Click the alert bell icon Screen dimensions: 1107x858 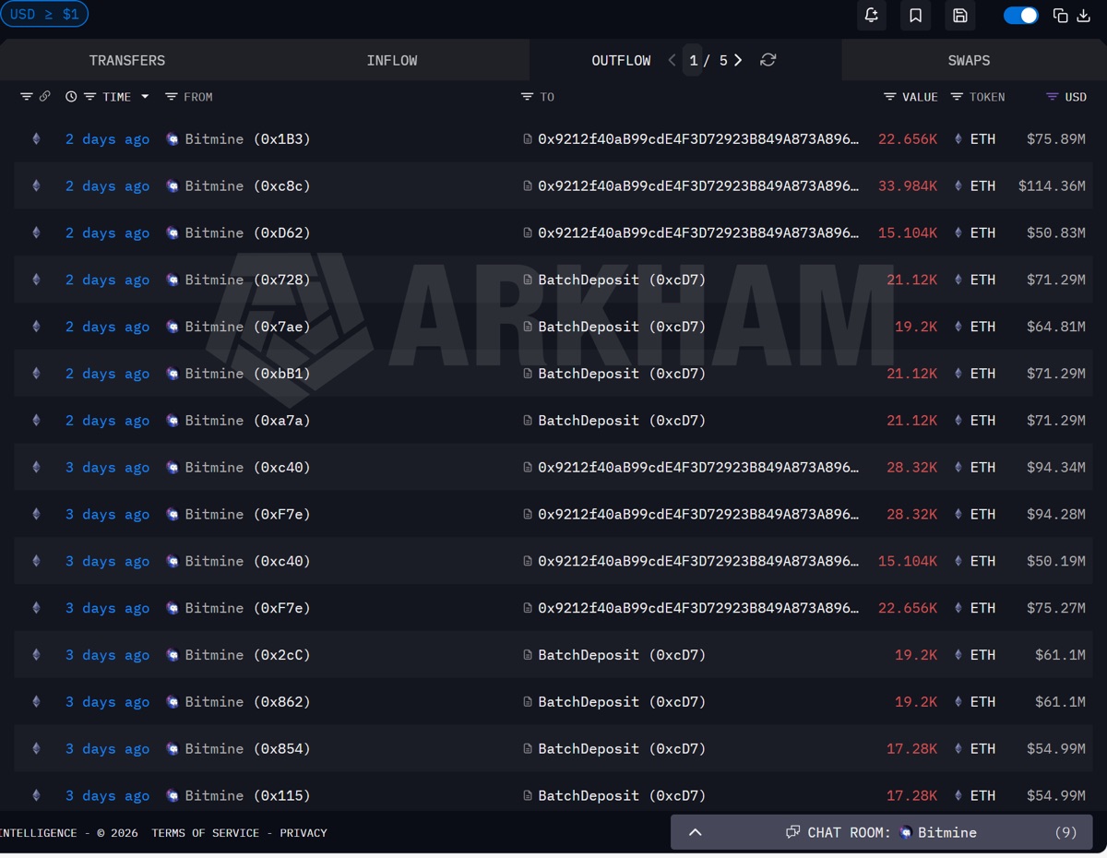pyautogui.click(x=871, y=16)
